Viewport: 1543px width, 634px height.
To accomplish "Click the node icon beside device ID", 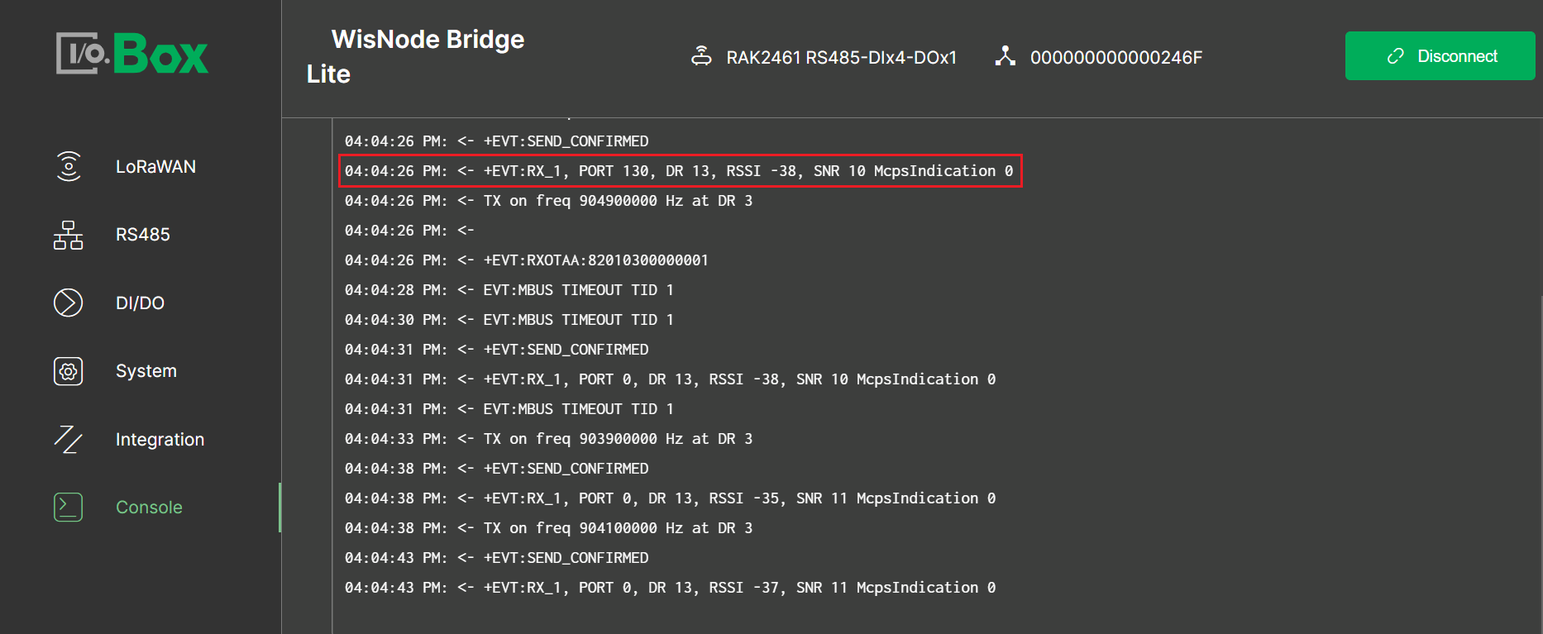I will pyautogui.click(x=1005, y=56).
